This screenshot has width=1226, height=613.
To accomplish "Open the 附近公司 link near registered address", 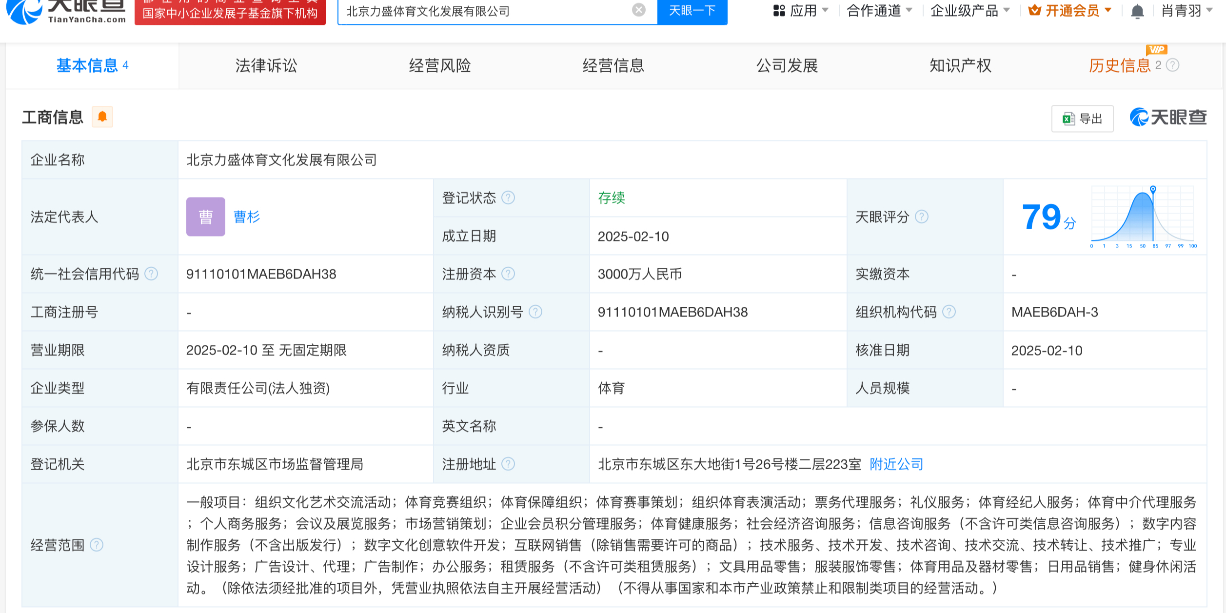I will (895, 464).
